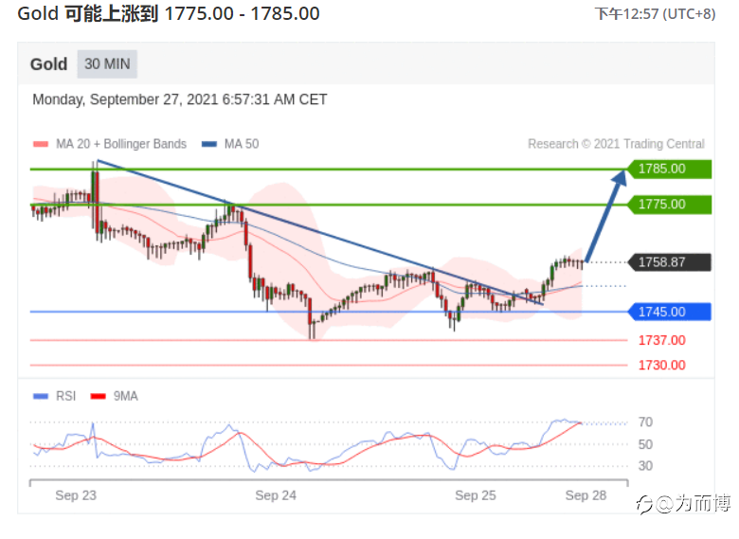Screen dimensions: 739x539
Task: Click the blue upward forecast arrow head
Action: click(x=619, y=178)
